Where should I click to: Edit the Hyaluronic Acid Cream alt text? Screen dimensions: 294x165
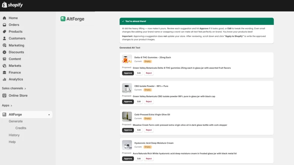(139, 159)
